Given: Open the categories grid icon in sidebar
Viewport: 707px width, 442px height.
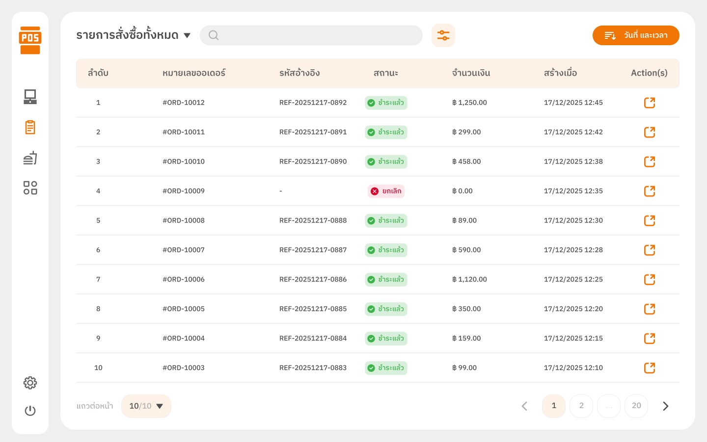Looking at the screenshot, I should (30, 188).
